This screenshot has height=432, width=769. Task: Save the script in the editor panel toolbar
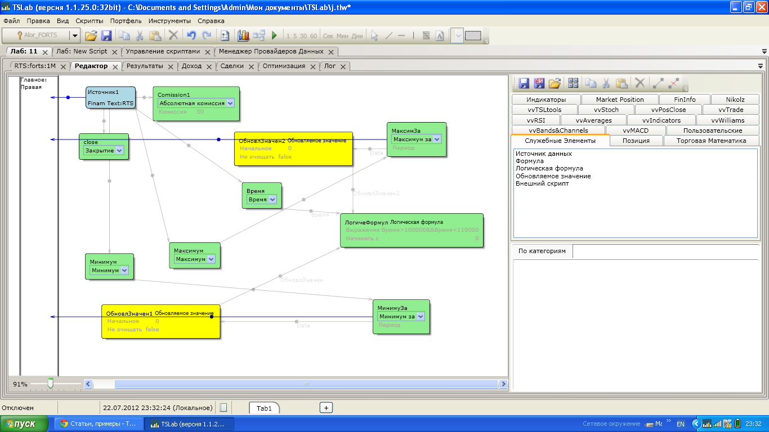coord(524,83)
